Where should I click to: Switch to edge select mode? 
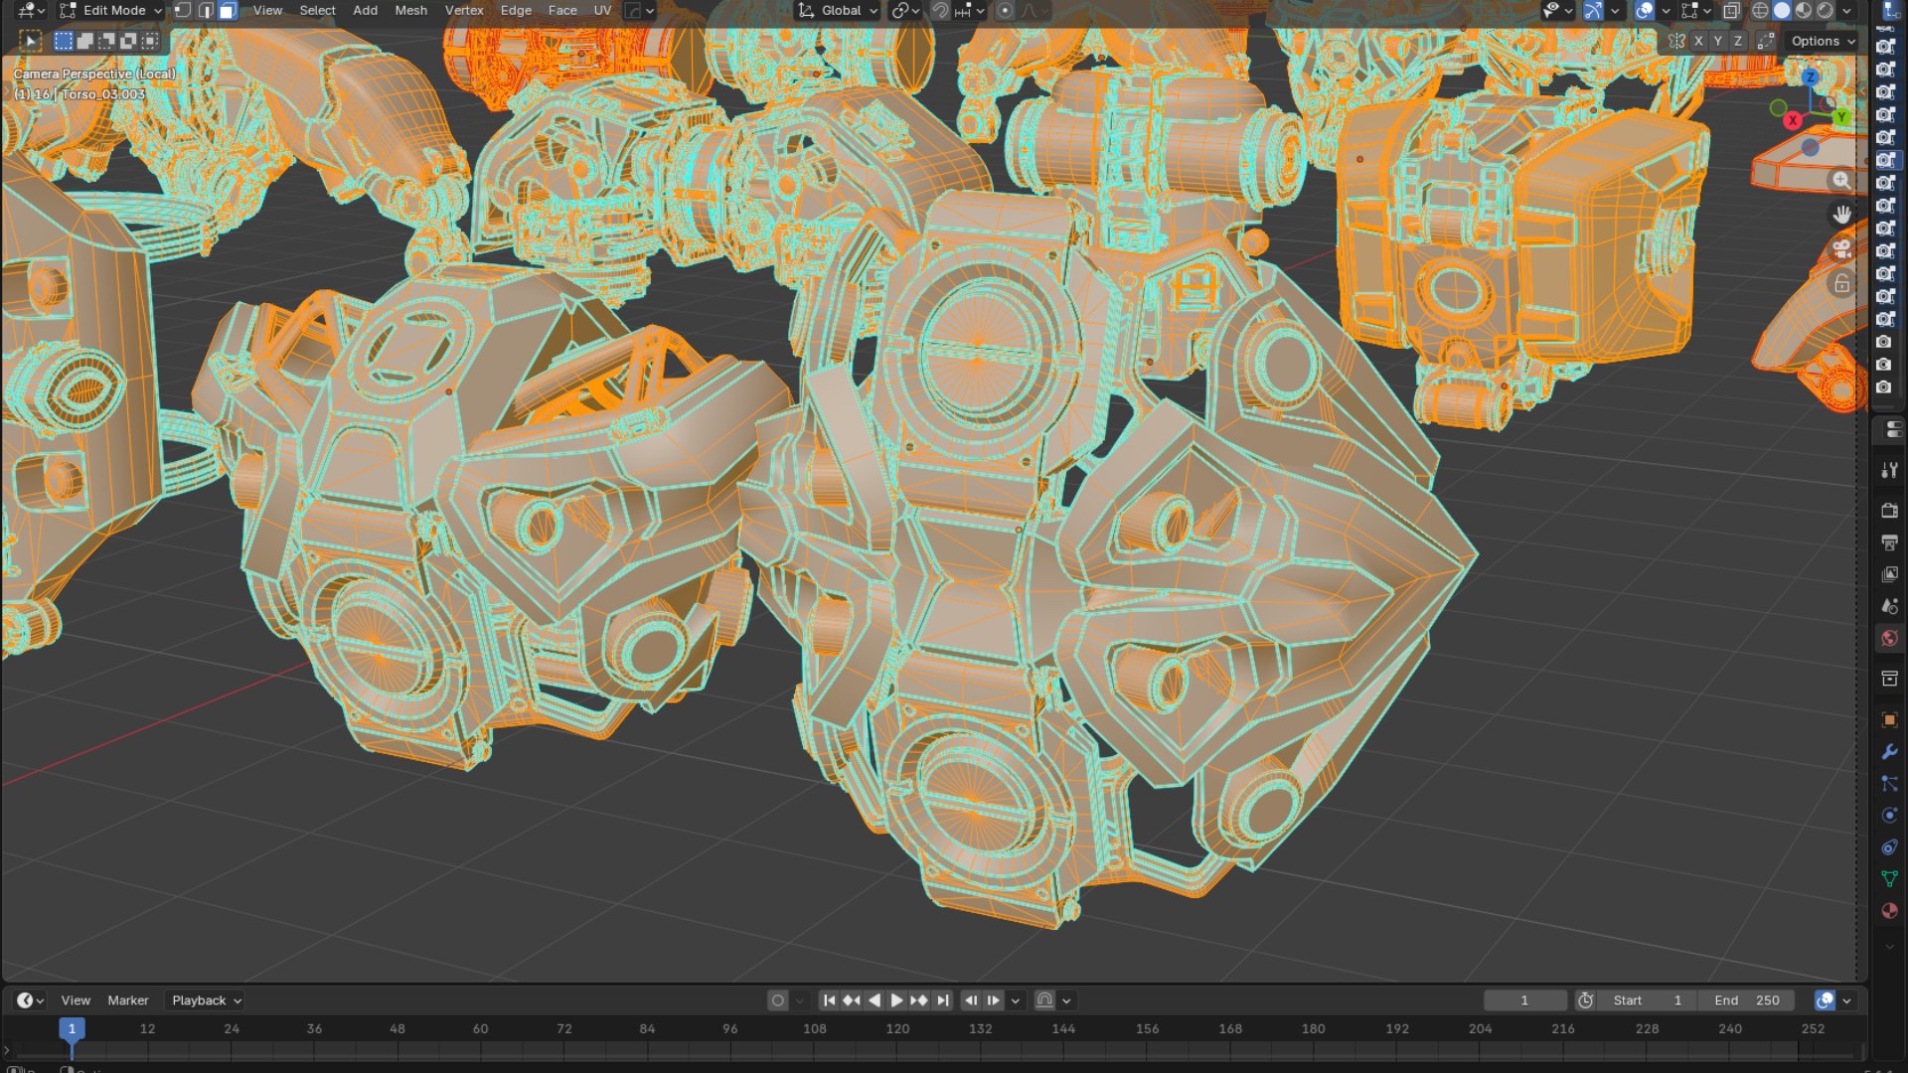tap(206, 11)
